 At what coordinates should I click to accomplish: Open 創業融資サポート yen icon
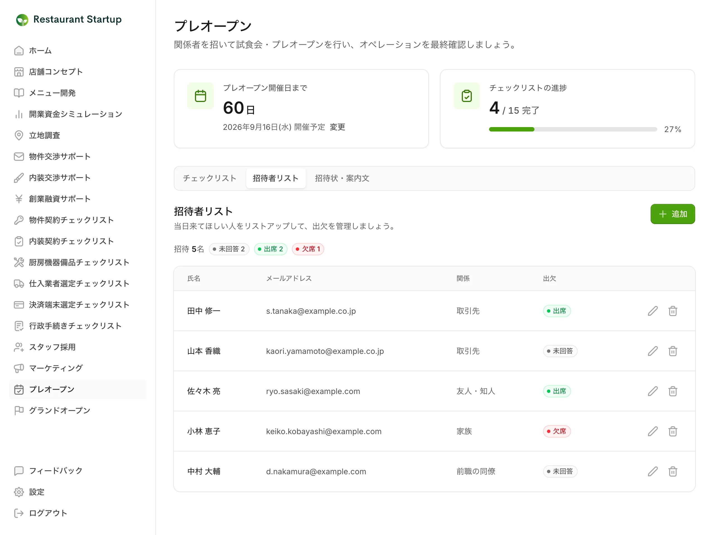(19, 199)
